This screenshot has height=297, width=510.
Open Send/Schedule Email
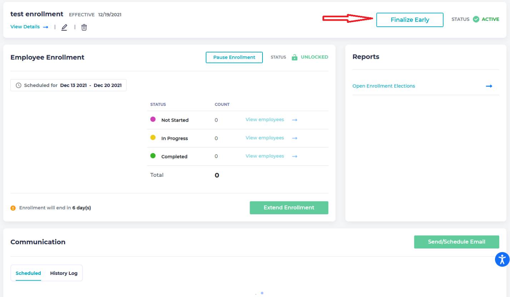pyautogui.click(x=456, y=242)
